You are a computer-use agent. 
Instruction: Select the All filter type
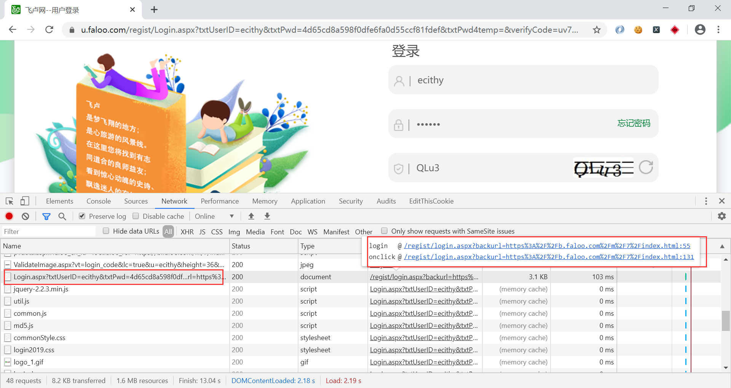(x=168, y=232)
